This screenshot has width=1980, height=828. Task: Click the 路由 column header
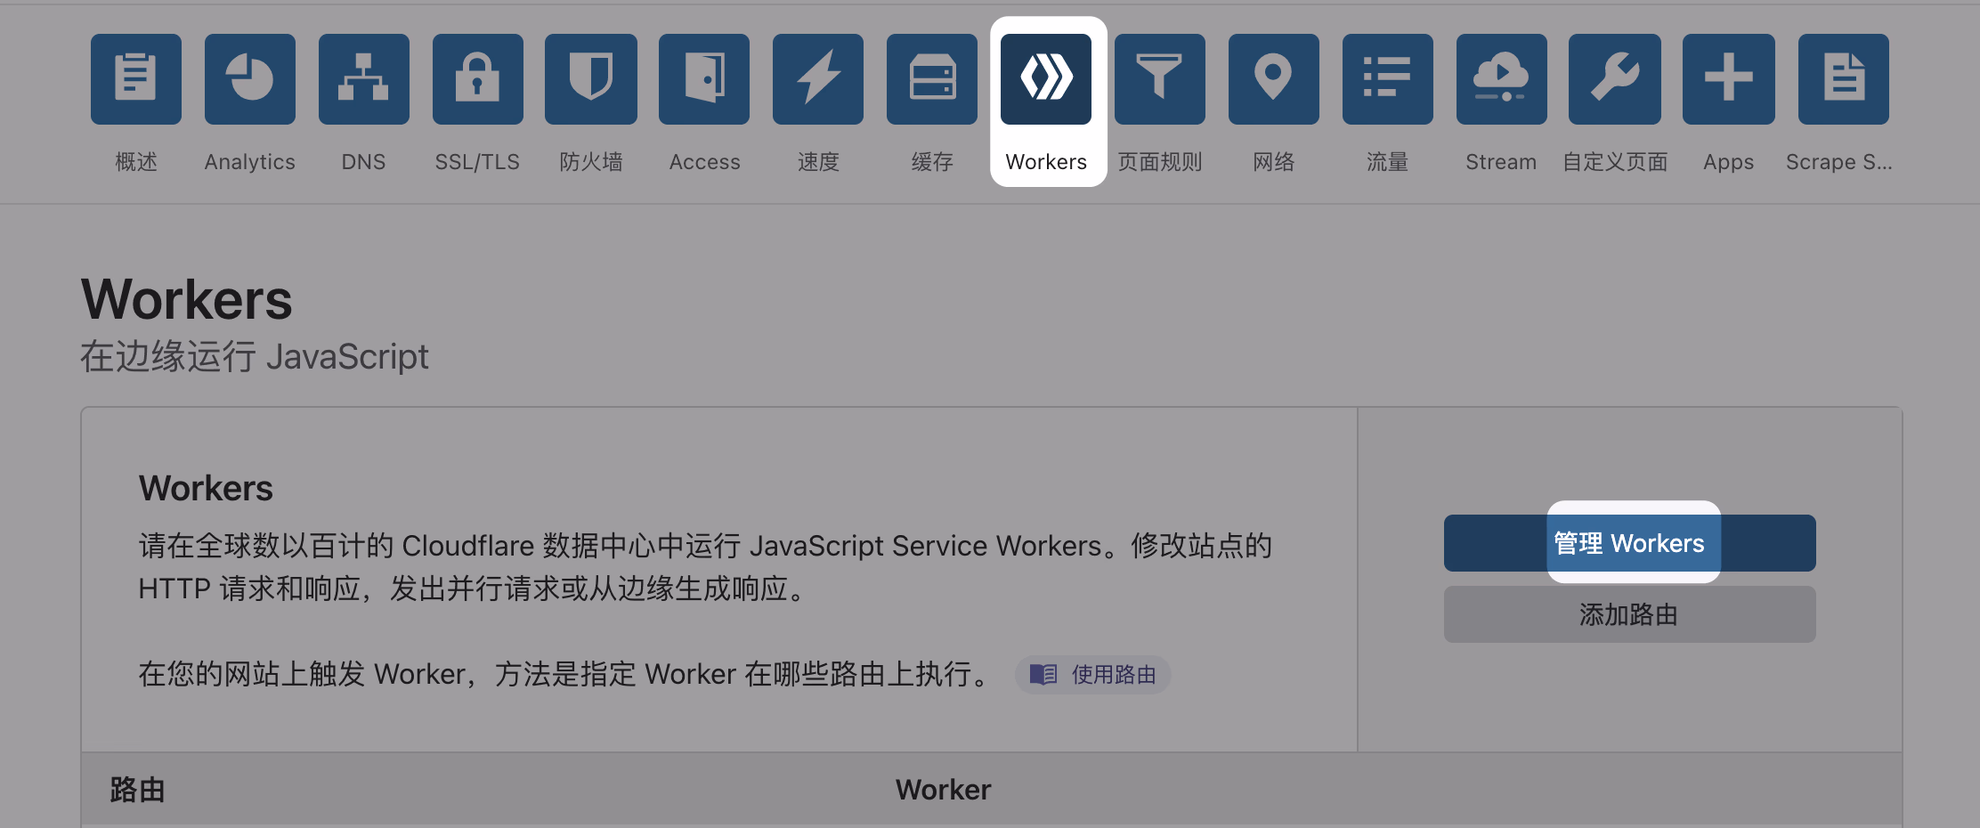click(138, 790)
